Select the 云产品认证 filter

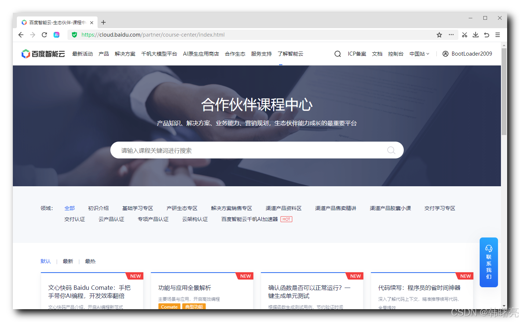tap(111, 219)
